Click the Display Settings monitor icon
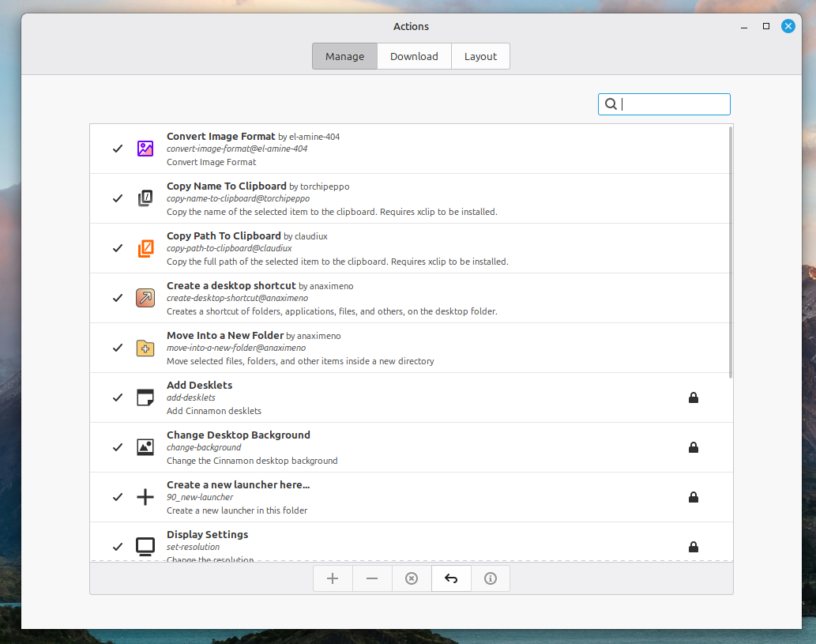 145,546
